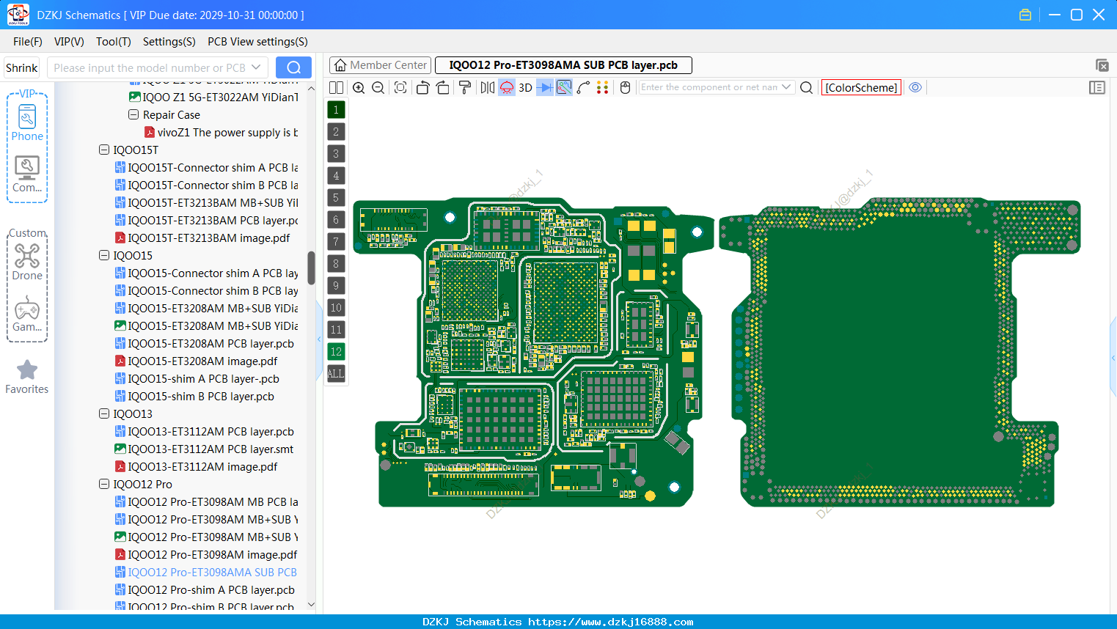Collapse the IQOO15T tree node

pos(104,150)
